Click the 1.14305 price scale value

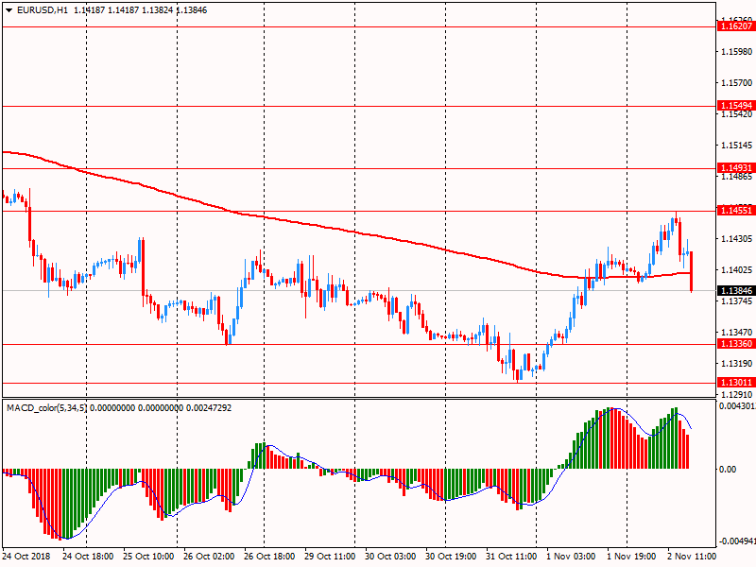[x=736, y=238]
